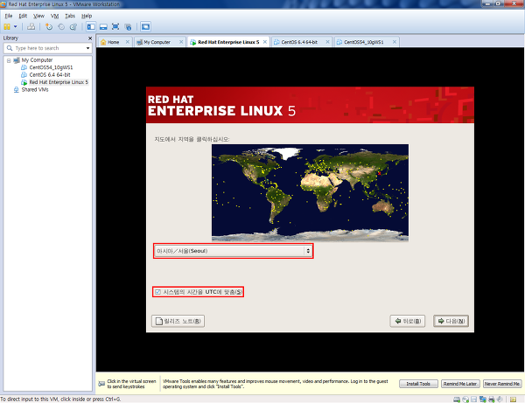Click the Remind Me Later button
This screenshot has height=403, width=525.
[460, 384]
